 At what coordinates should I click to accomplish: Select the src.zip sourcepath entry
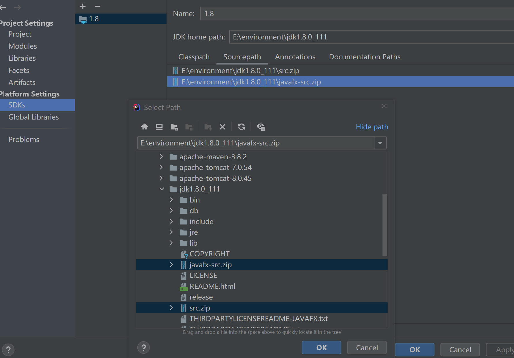click(341, 71)
